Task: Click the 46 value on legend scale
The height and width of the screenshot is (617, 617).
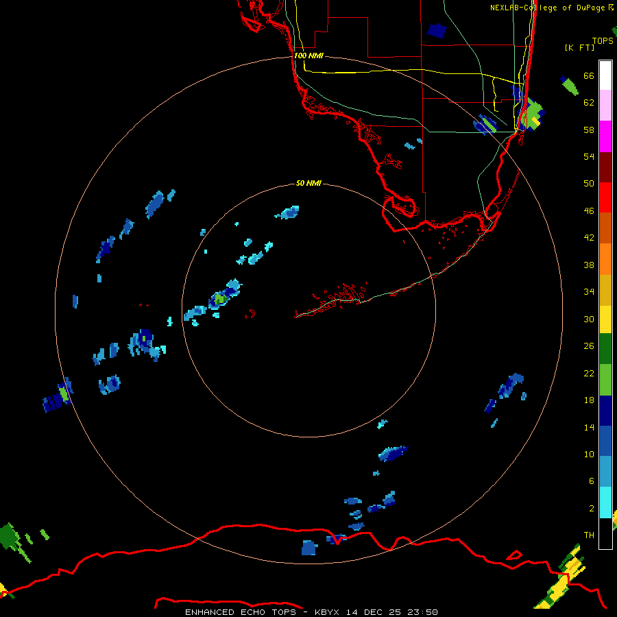Action: point(589,211)
